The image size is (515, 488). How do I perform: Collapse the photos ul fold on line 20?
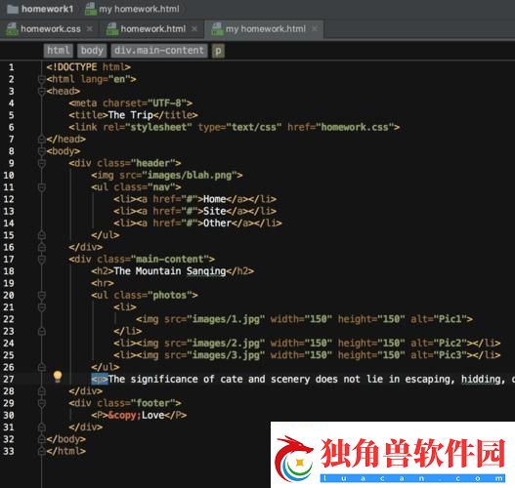(x=41, y=296)
